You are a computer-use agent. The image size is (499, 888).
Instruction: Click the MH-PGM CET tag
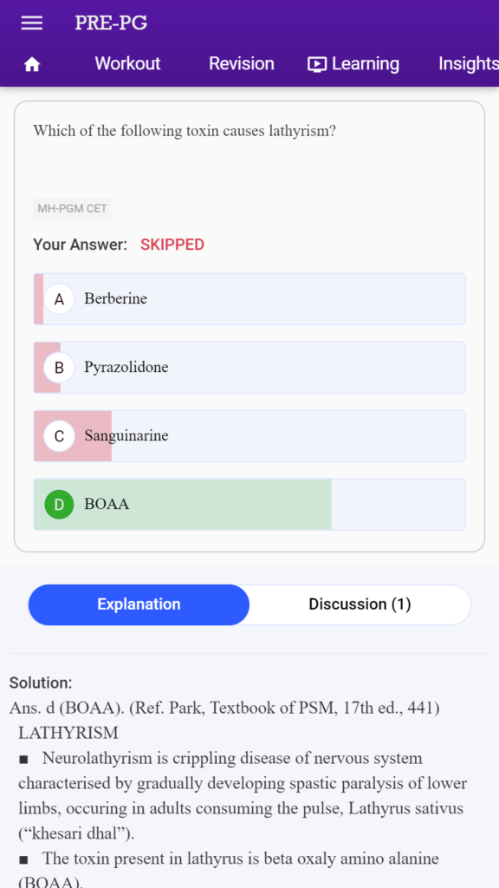73,208
